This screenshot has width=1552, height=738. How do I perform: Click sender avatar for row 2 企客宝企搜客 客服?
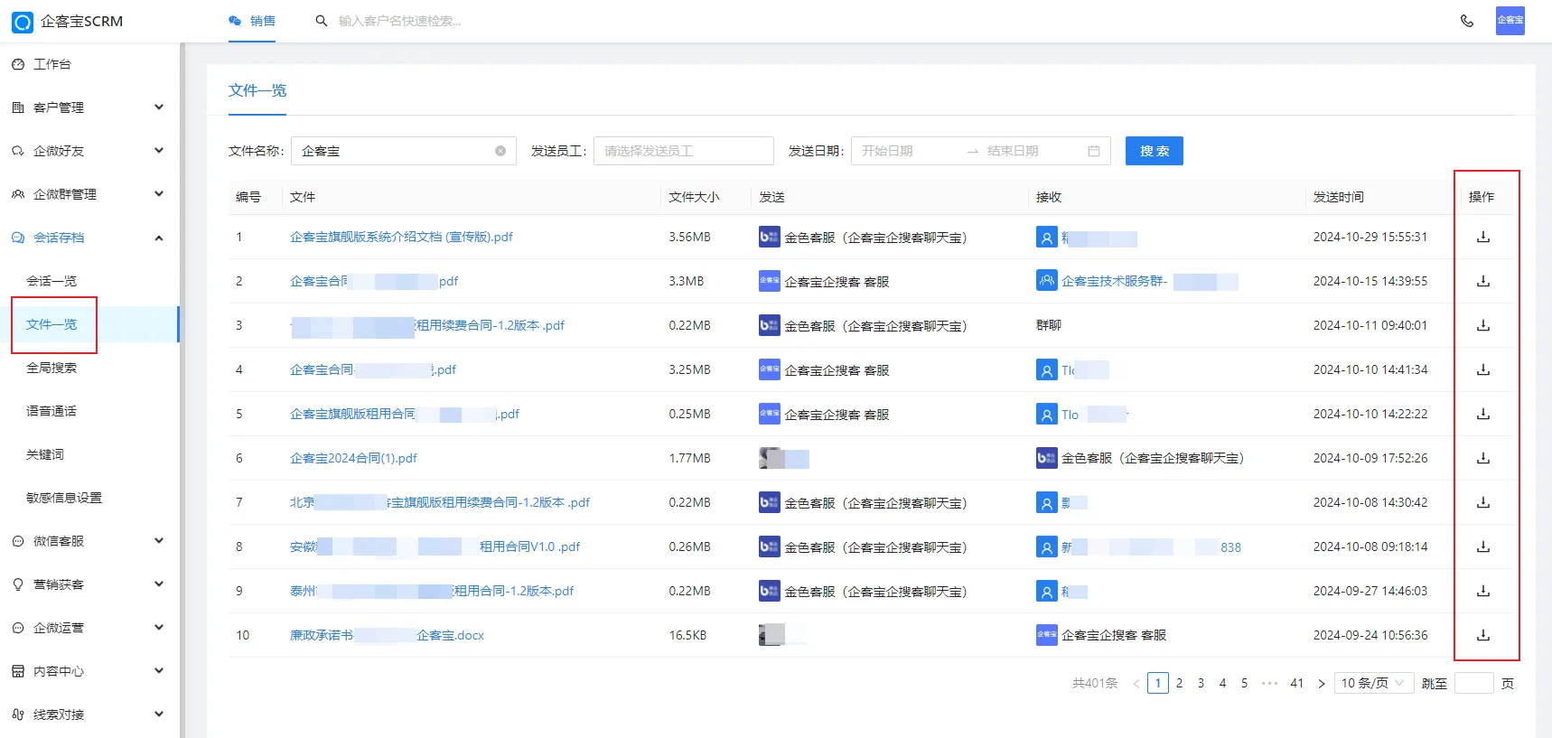click(769, 281)
